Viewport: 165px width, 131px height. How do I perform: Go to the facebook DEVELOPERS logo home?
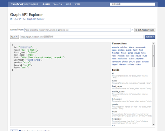[x=25, y=4]
